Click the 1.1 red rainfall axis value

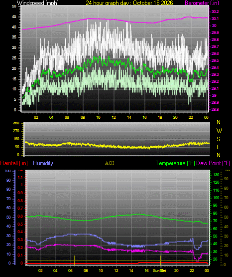[20, 177]
